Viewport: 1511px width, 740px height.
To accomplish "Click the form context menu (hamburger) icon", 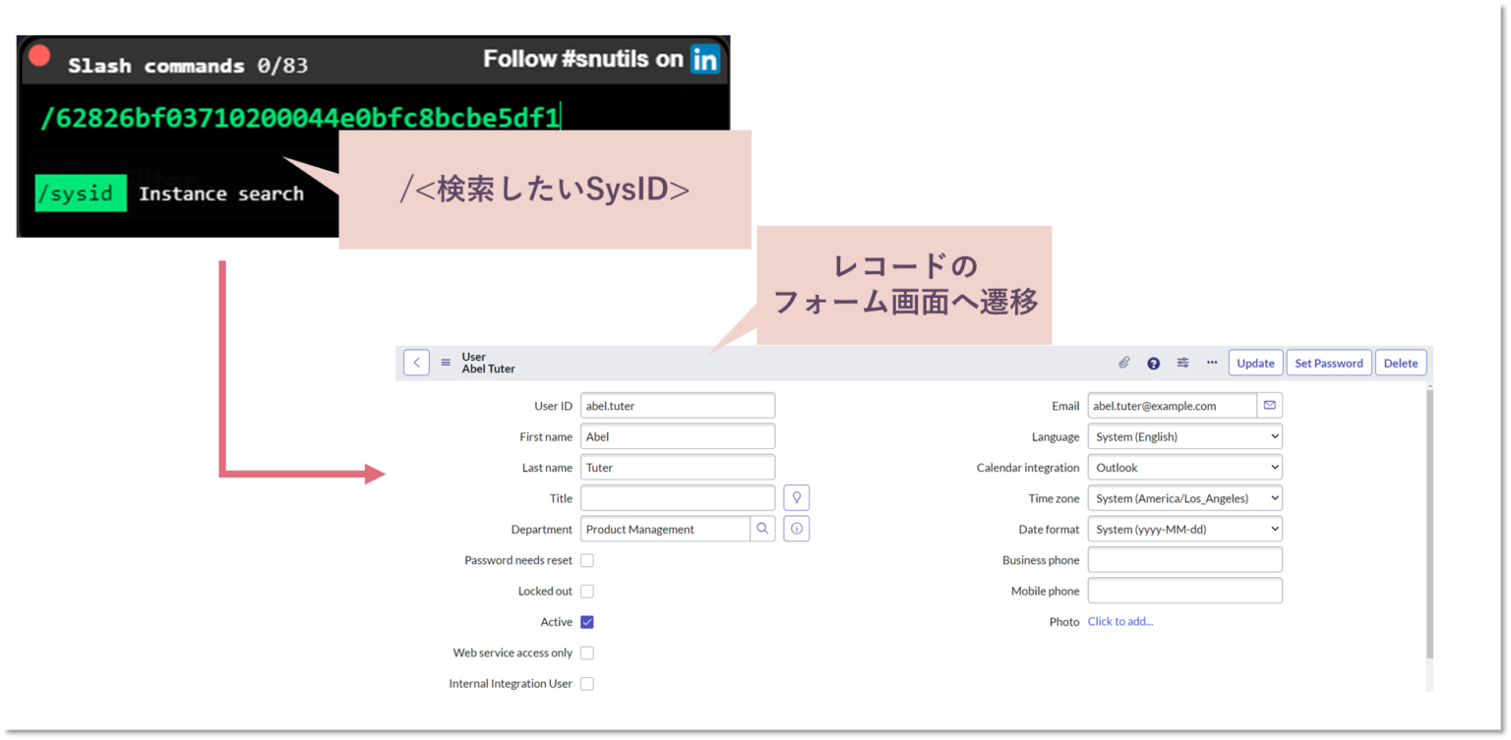I will (x=445, y=362).
